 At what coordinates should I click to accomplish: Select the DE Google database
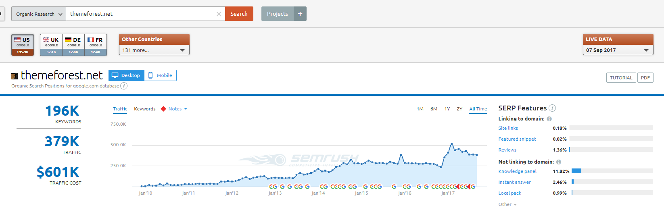pyautogui.click(x=73, y=45)
